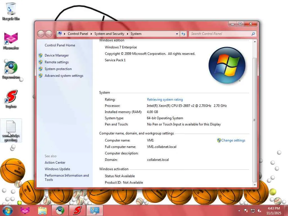Open Control Panel Home
The height and width of the screenshot is (216, 288).
tap(60, 45)
